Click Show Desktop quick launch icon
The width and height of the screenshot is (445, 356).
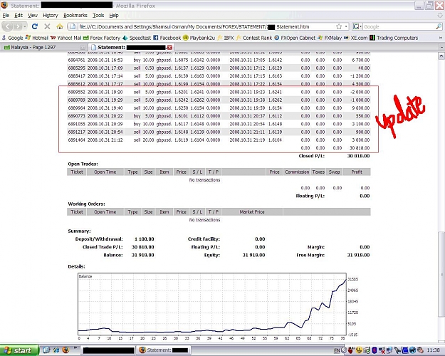pyautogui.click(x=46, y=350)
